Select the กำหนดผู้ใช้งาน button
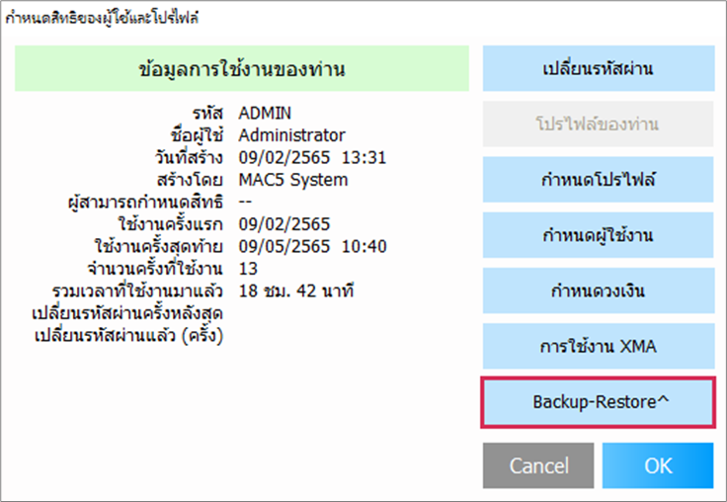727x502 pixels. [599, 235]
